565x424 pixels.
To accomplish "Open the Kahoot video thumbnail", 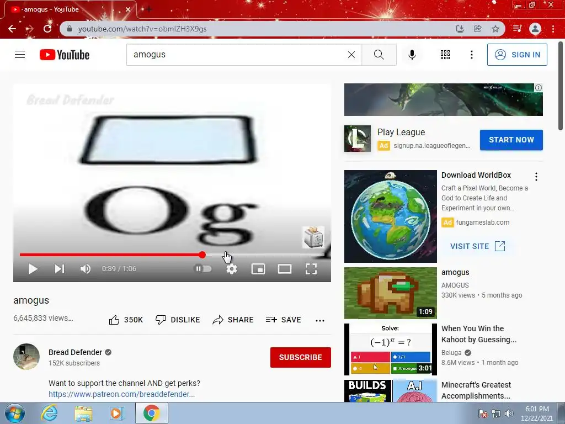I will [x=390, y=349].
